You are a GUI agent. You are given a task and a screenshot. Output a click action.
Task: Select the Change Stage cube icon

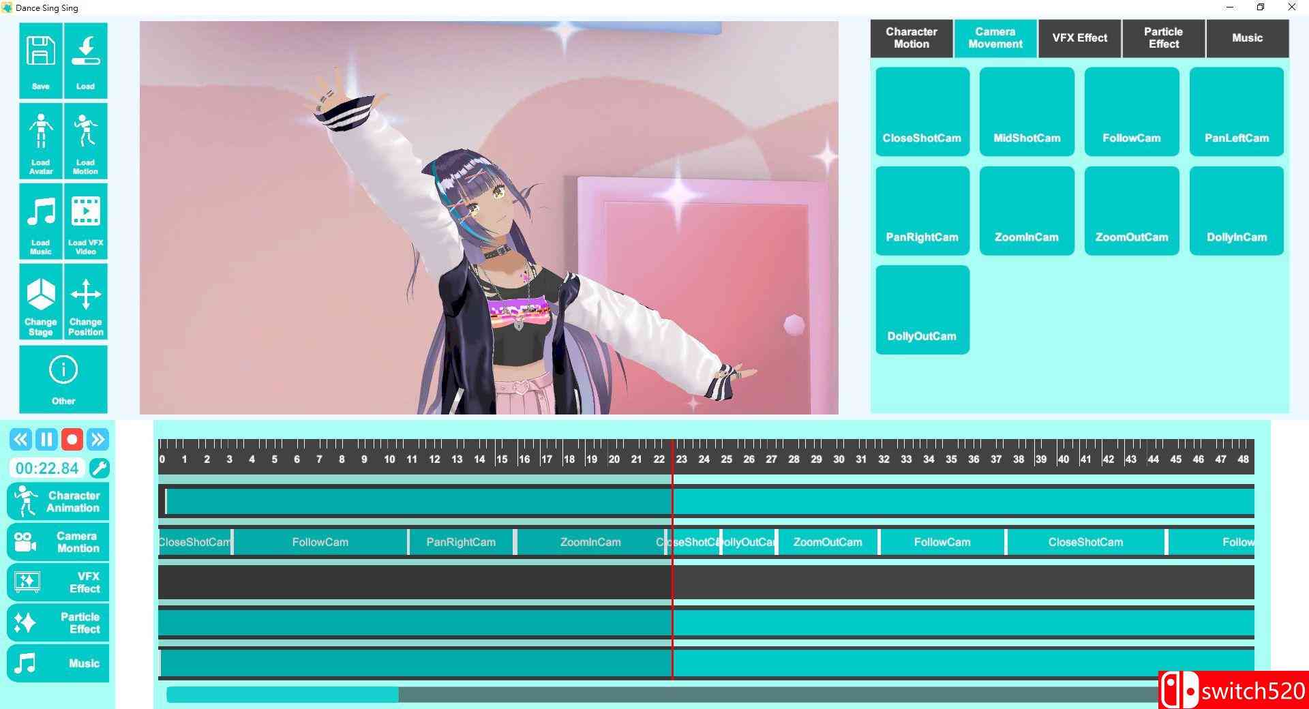[x=41, y=295]
